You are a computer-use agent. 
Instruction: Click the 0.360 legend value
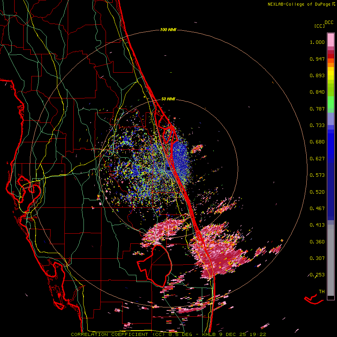317,242
